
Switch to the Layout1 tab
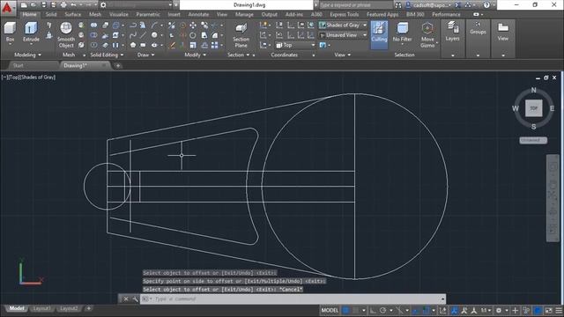(41, 309)
